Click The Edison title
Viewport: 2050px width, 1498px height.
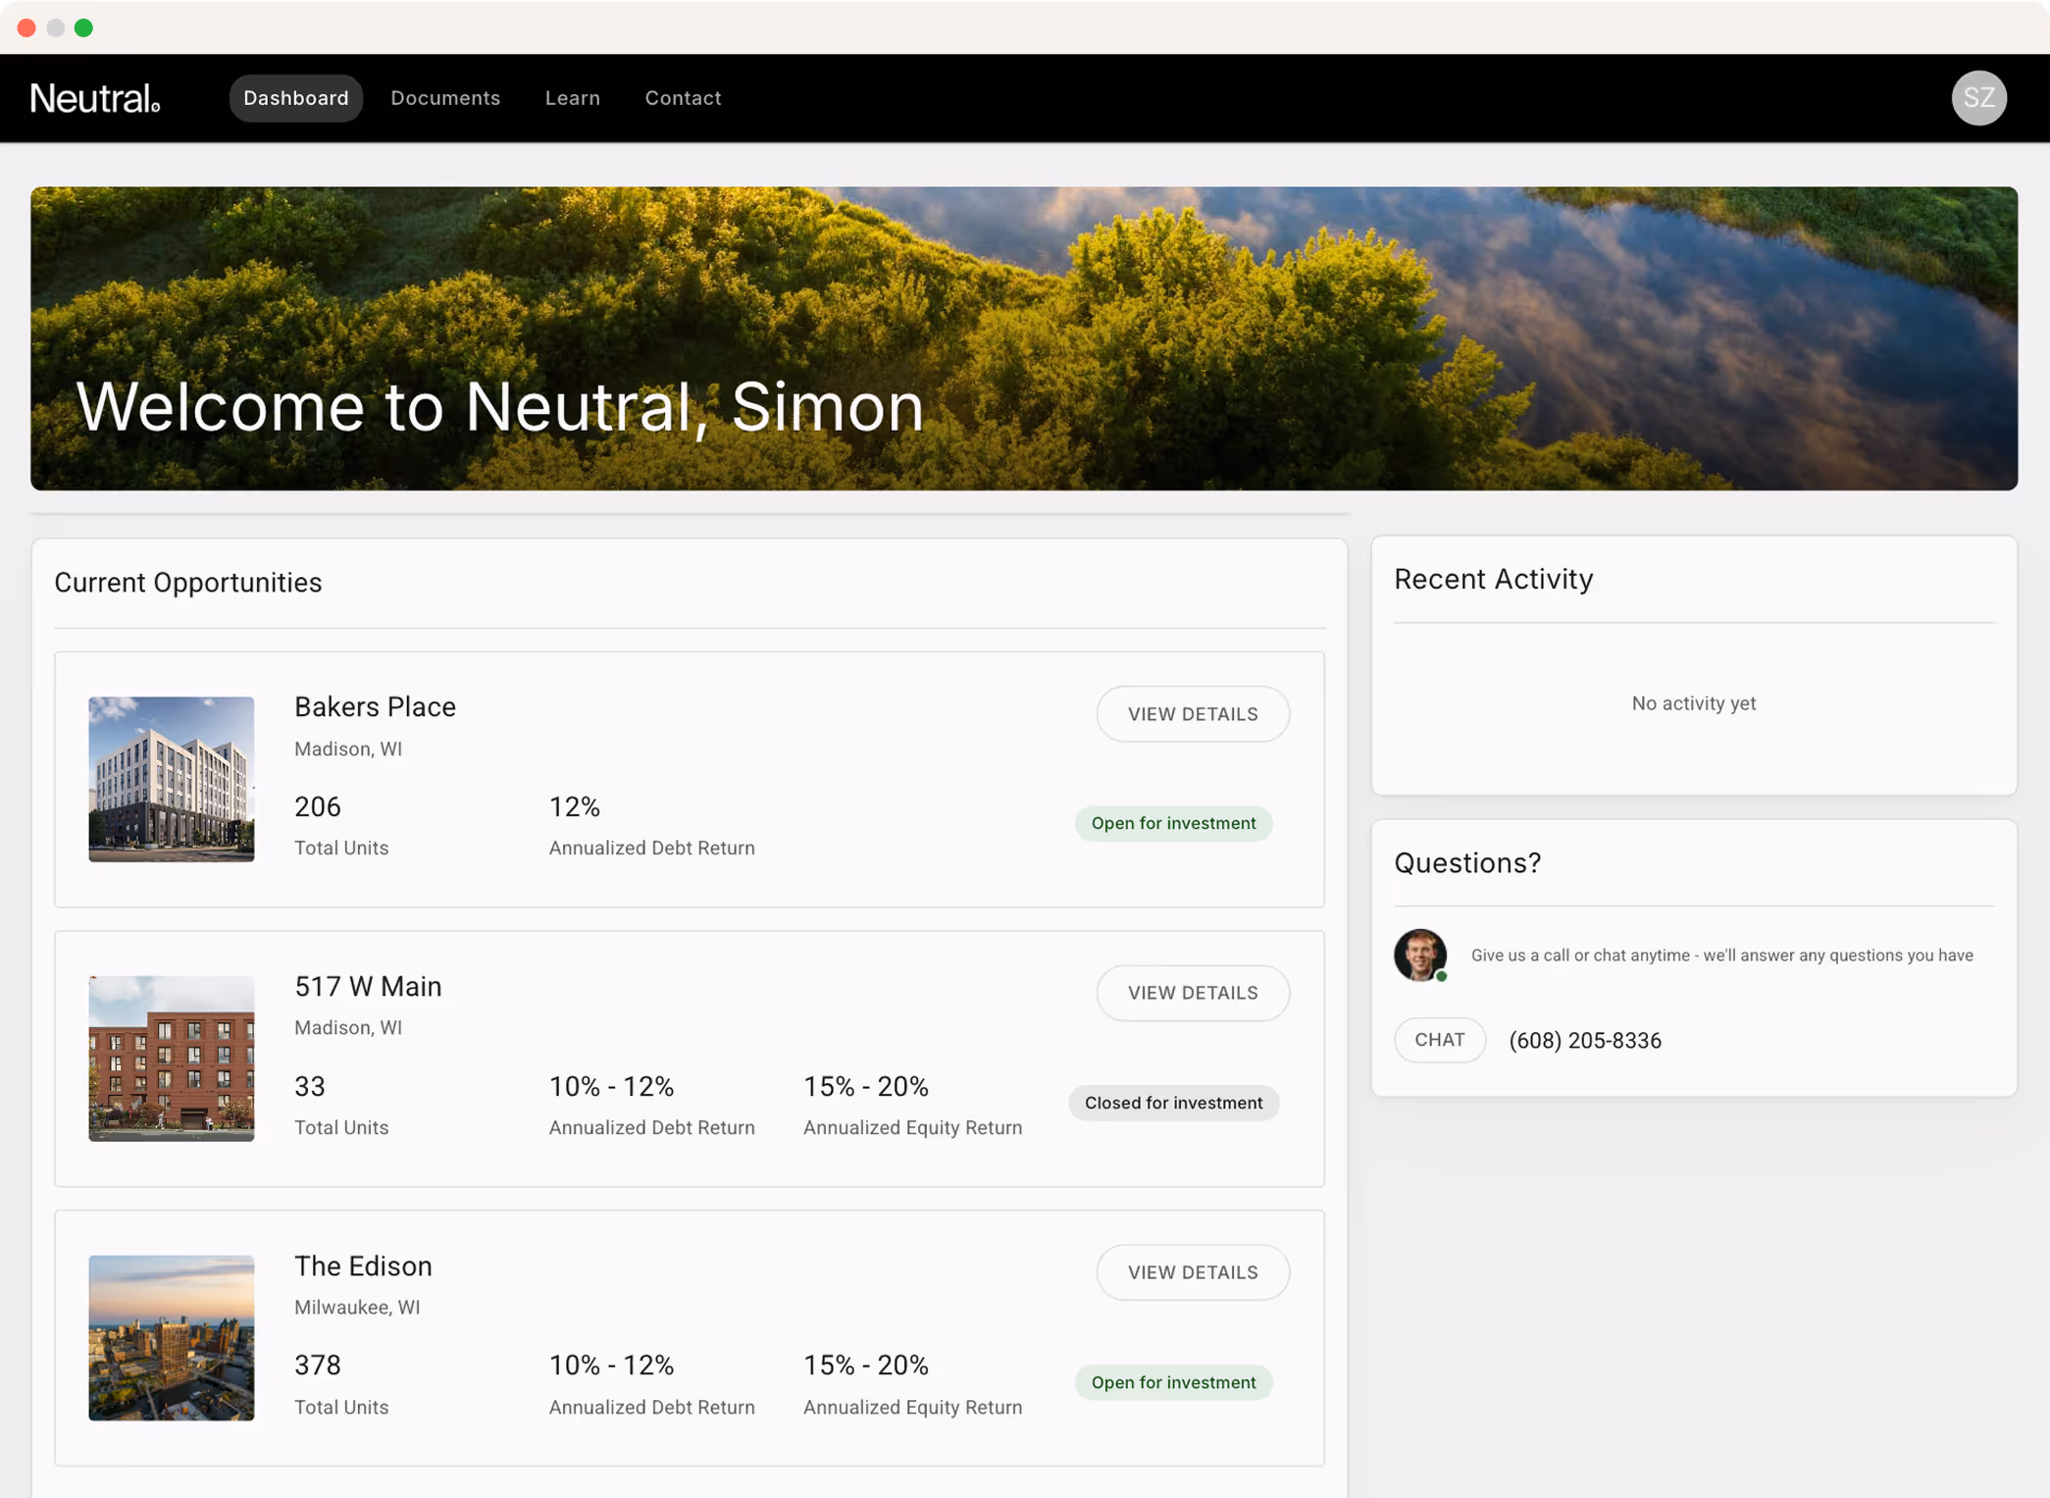(x=363, y=1266)
